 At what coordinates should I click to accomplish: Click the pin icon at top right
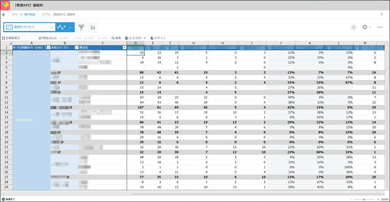click(381, 14)
